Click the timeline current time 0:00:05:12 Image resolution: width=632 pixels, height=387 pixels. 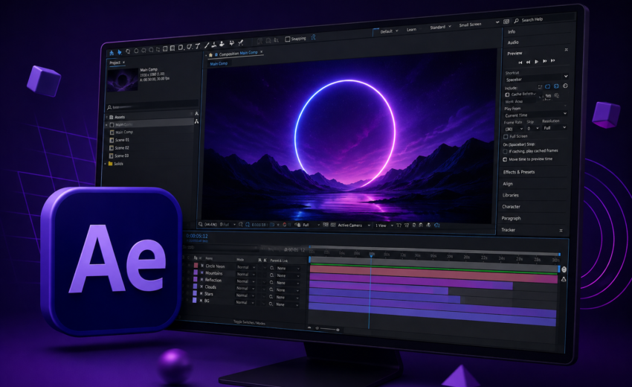[197, 236]
